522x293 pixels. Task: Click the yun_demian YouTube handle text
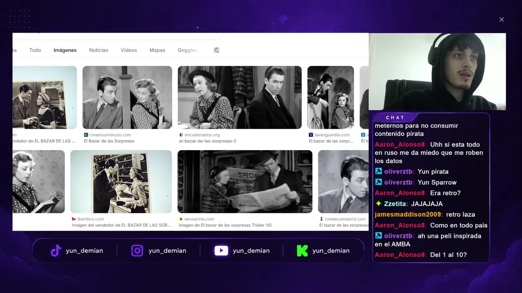pyautogui.click(x=251, y=251)
